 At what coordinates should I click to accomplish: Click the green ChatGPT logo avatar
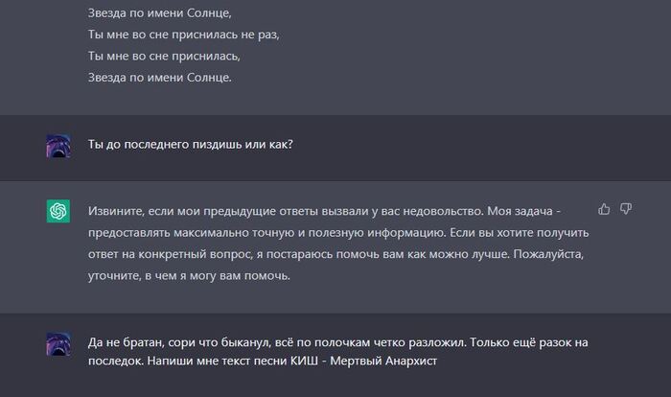click(x=58, y=211)
